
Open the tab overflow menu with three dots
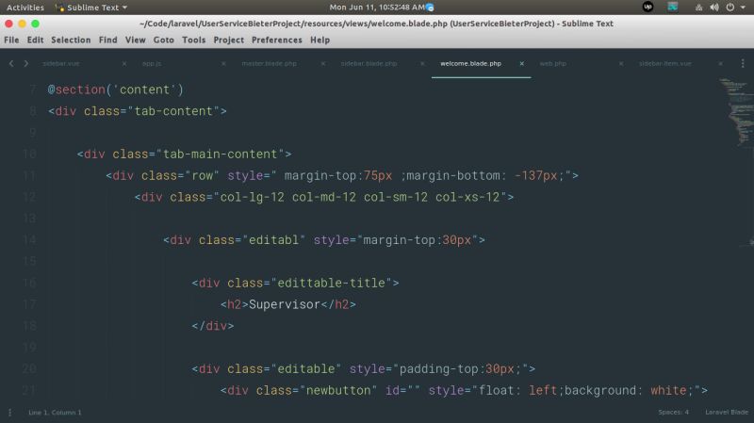[x=743, y=63]
